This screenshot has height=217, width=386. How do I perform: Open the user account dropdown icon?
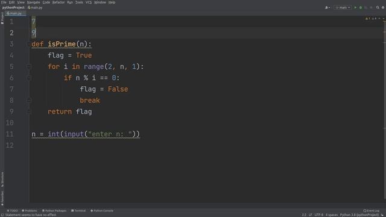(327, 8)
